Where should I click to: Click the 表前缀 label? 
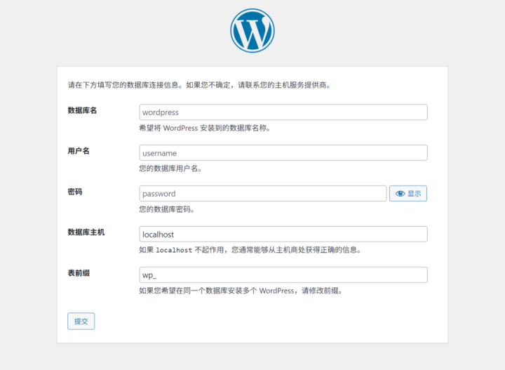tap(79, 273)
